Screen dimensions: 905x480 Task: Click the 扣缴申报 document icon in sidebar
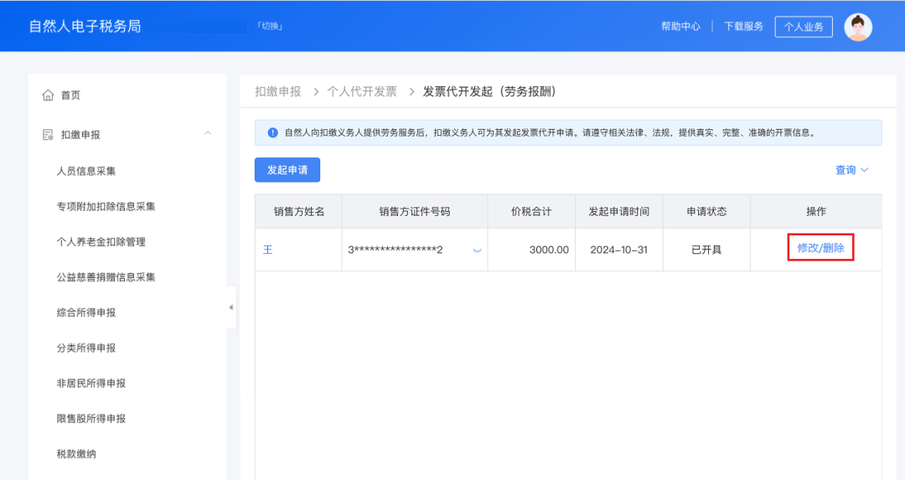pos(48,135)
